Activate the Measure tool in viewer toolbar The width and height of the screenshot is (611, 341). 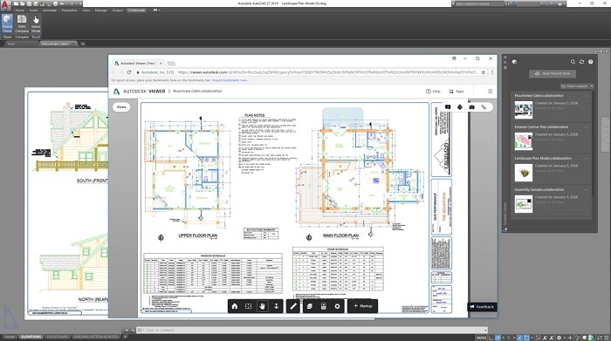coord(293,306)
